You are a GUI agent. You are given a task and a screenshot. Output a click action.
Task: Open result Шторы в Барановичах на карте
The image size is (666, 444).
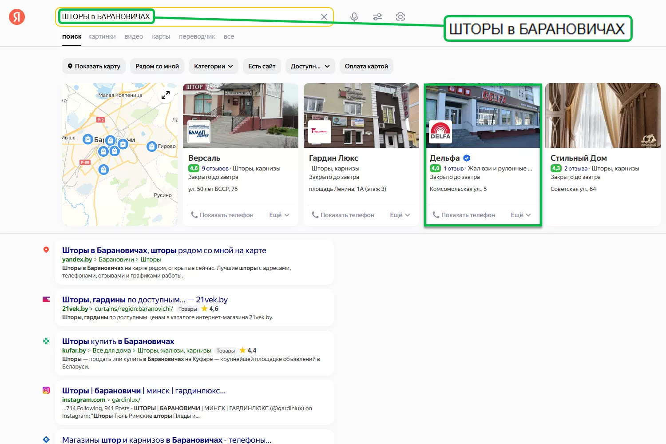[164, 250]
